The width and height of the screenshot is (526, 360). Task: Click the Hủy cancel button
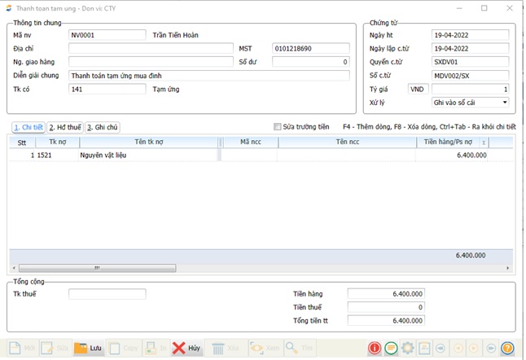187,348
